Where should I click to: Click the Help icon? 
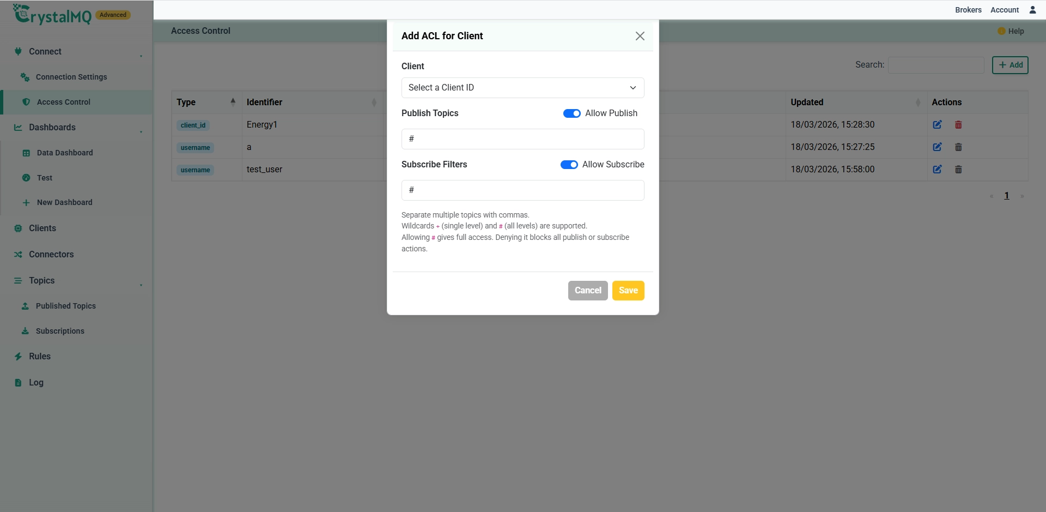click(x=1001, y=31)
